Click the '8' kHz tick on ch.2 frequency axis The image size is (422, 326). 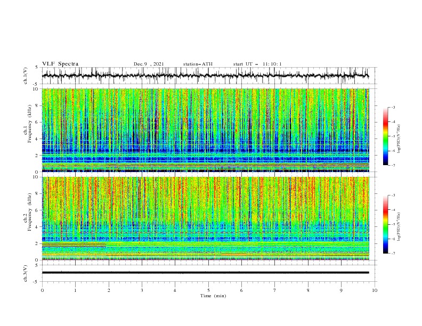(x=37, y=194)
